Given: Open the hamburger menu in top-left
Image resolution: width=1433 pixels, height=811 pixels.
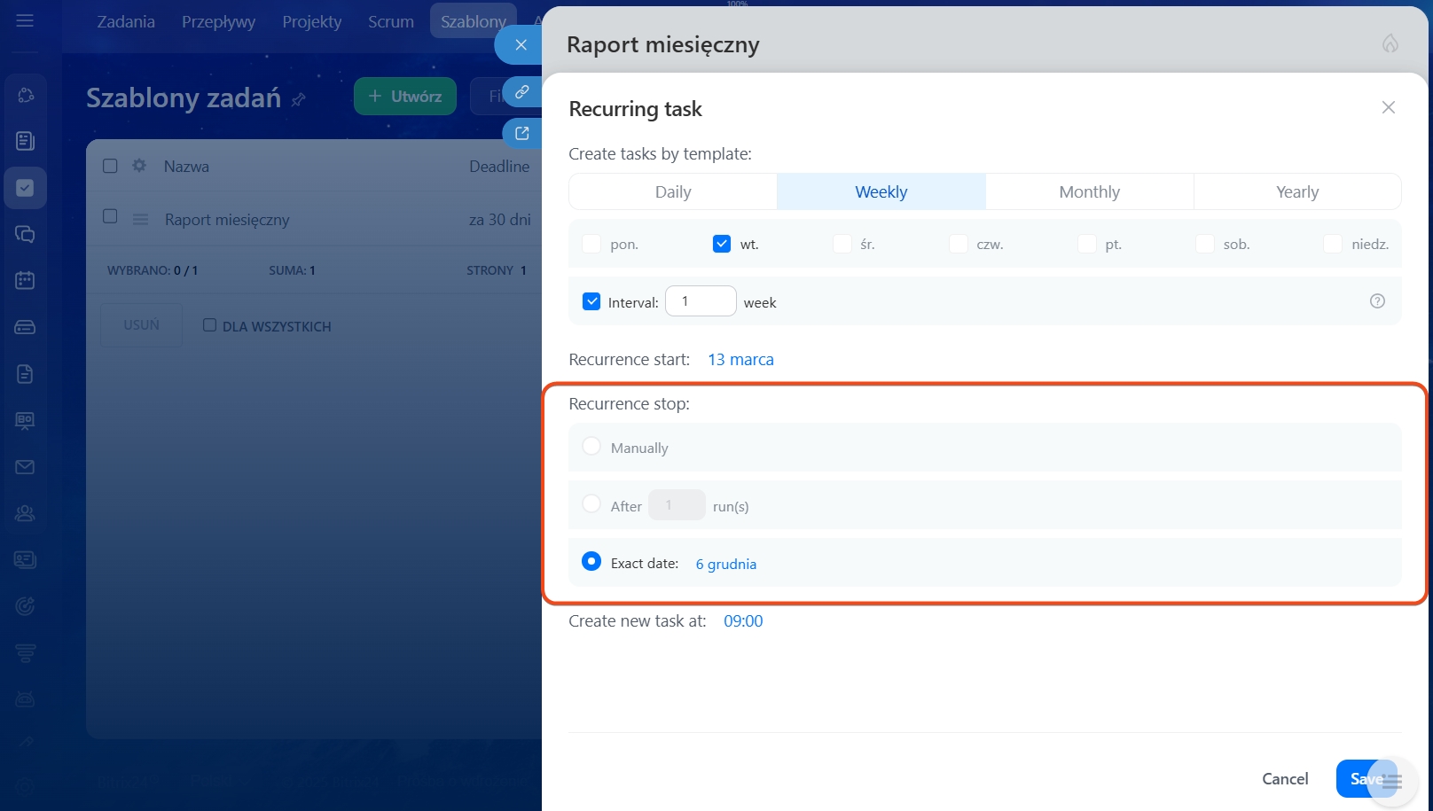Looking at the screenshot, I should click(x=25, y=20).
